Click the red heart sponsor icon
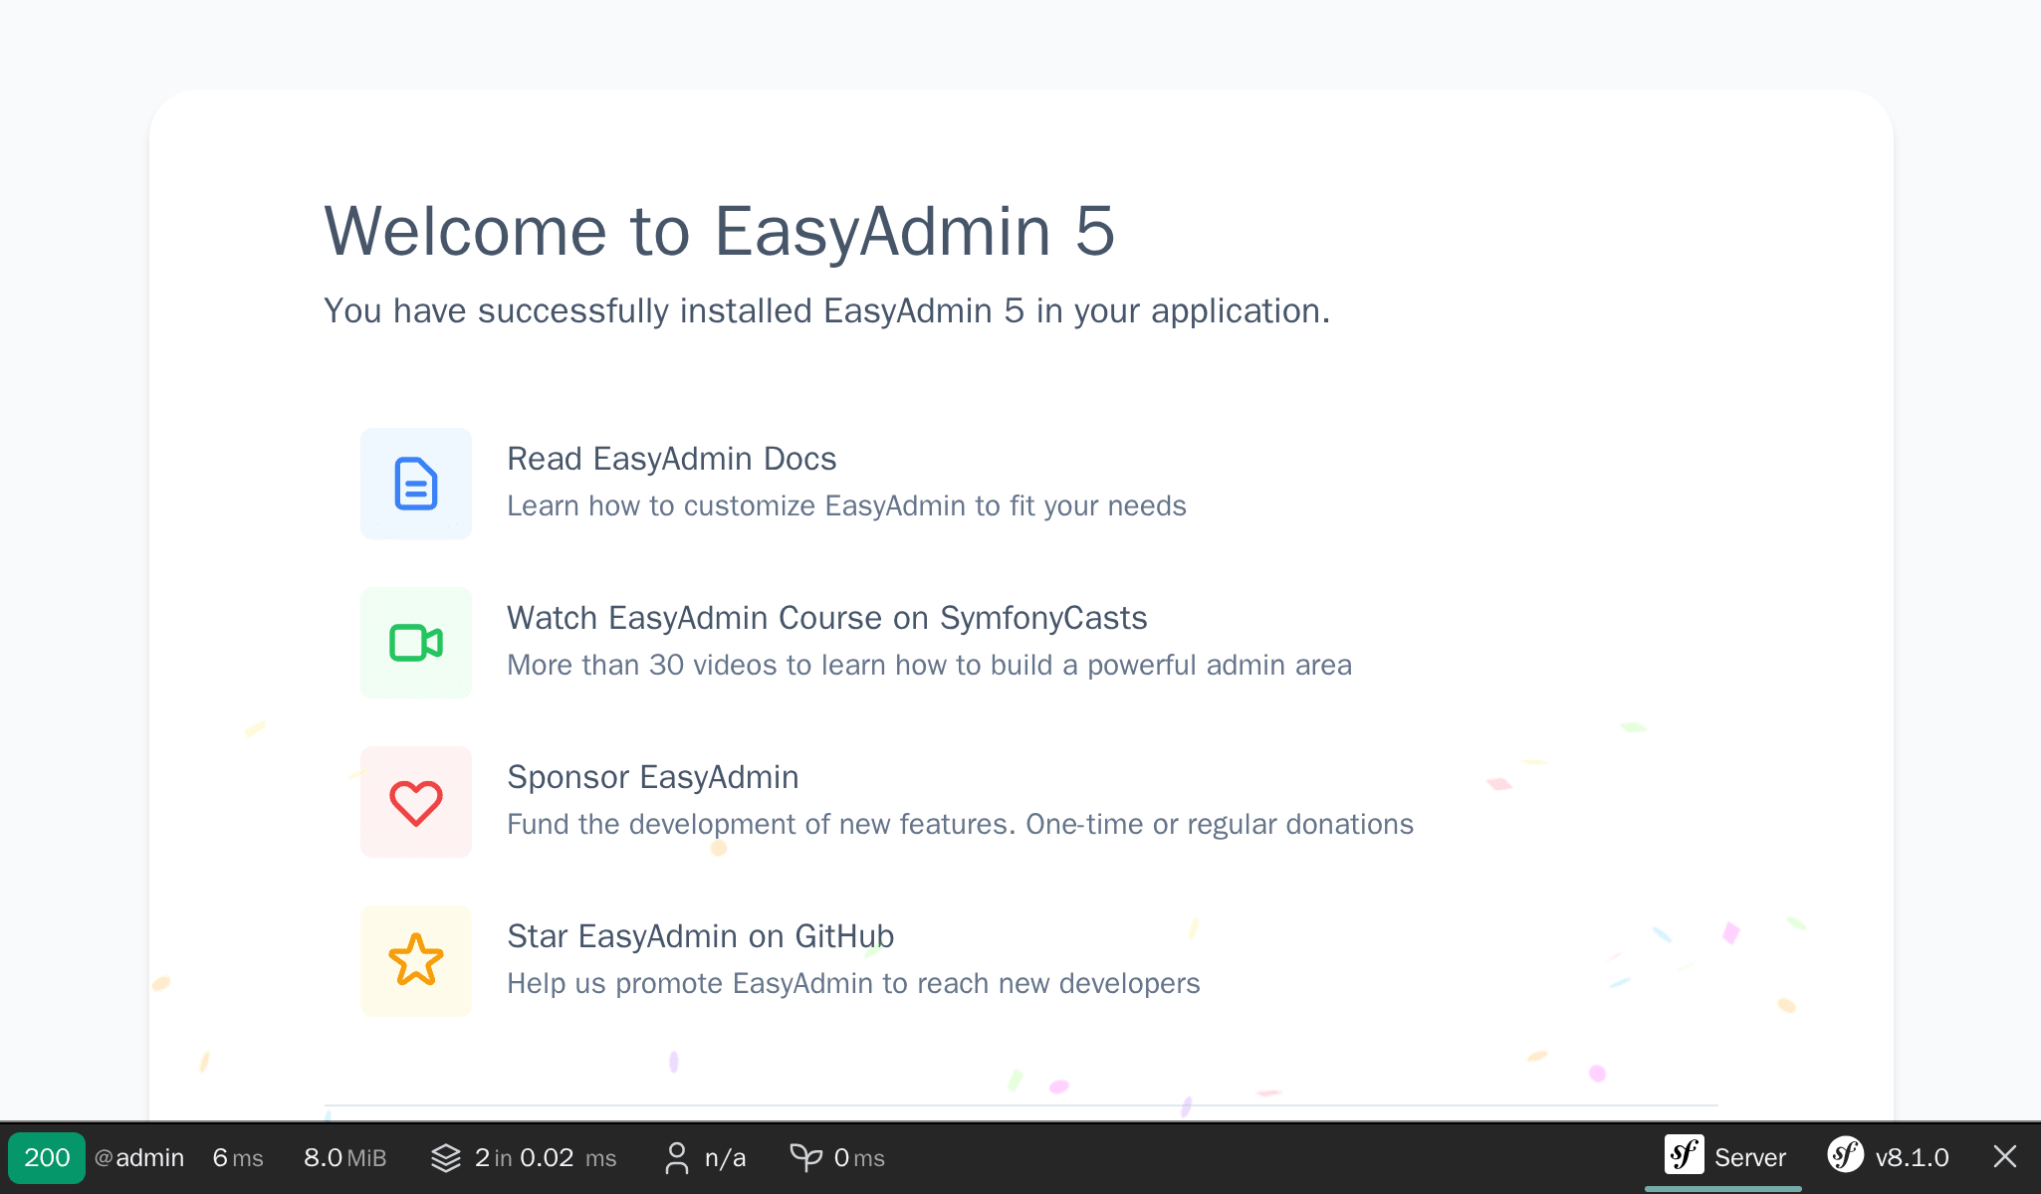 pyautogui.click(x=416, y=802)
